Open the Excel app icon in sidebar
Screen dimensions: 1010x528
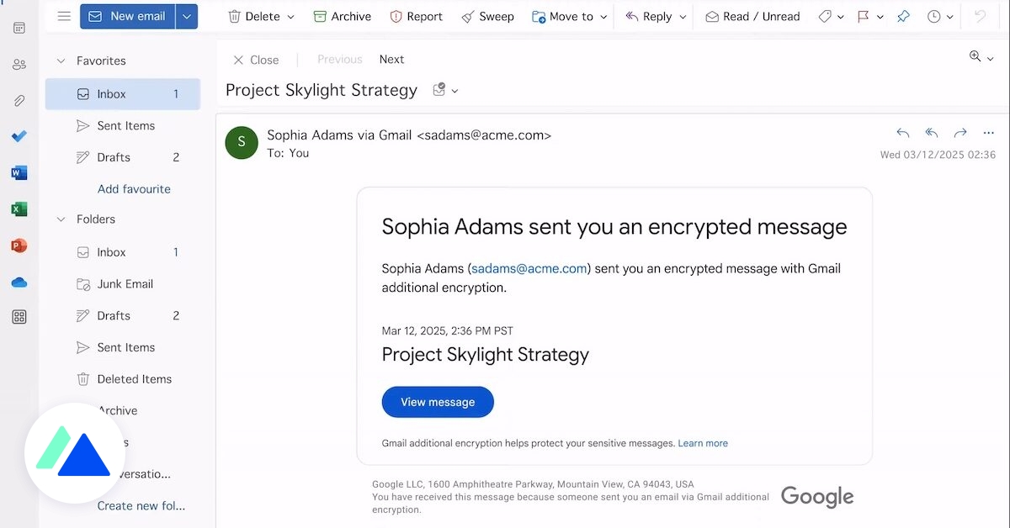[19, 209]
